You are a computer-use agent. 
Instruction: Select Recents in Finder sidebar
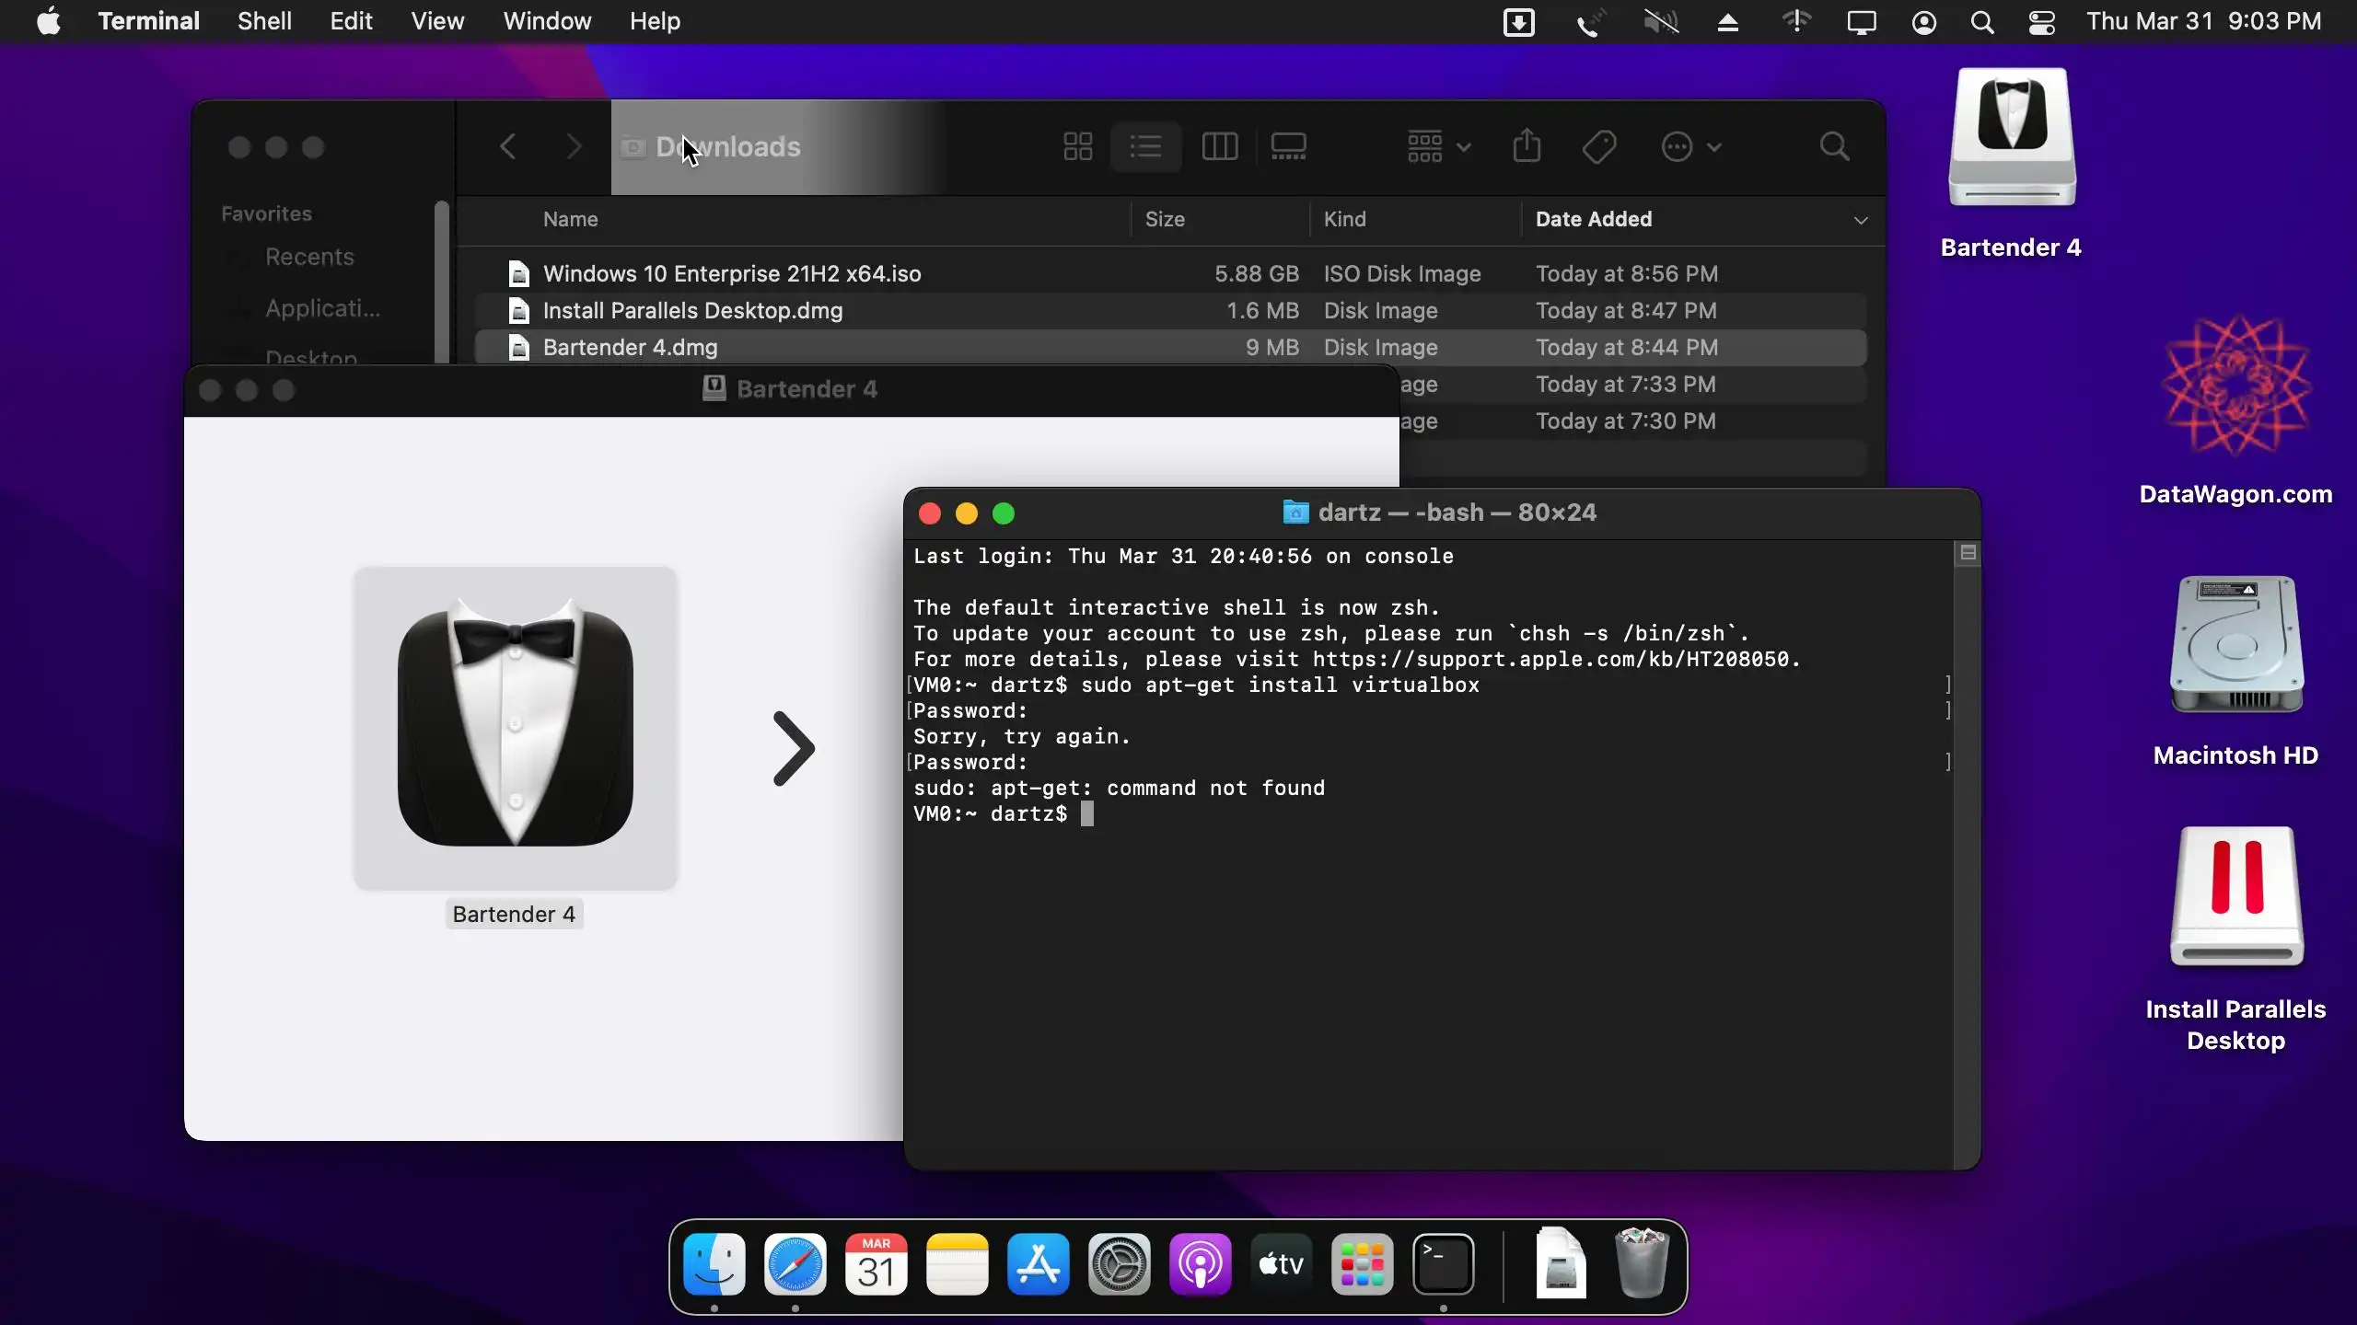click(309, 257)
